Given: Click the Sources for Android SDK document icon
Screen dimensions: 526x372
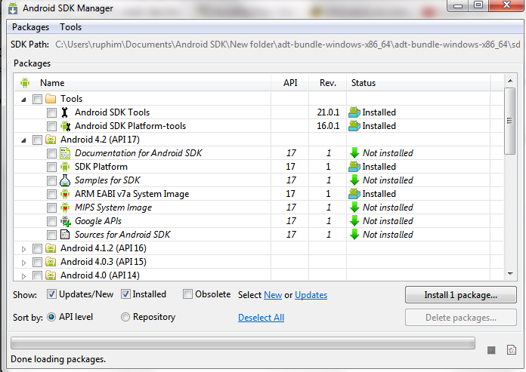Looking at the screenshot, I should click(65, 235).
